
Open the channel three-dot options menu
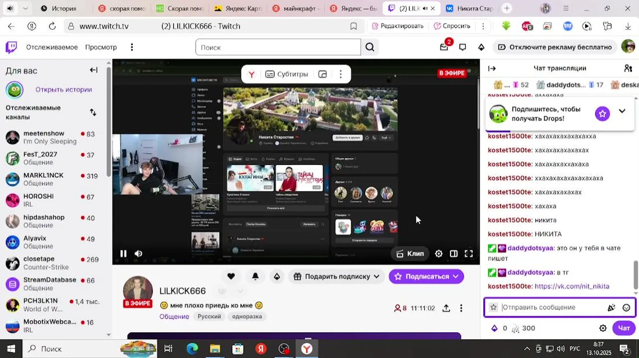click(461, 308)
